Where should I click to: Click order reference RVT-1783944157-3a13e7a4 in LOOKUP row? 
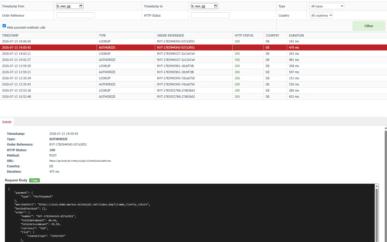coord(176,54)
